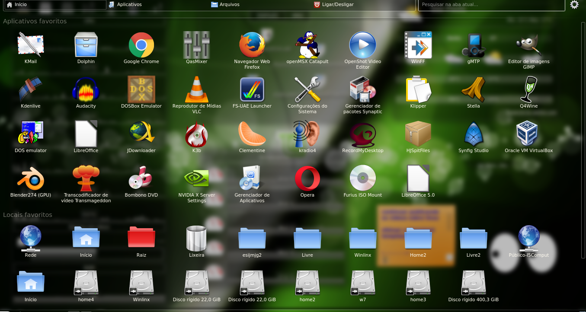The image size is (586, 312).
Task: Launch Configurações do Sistema
Action: tap(307, 89)
